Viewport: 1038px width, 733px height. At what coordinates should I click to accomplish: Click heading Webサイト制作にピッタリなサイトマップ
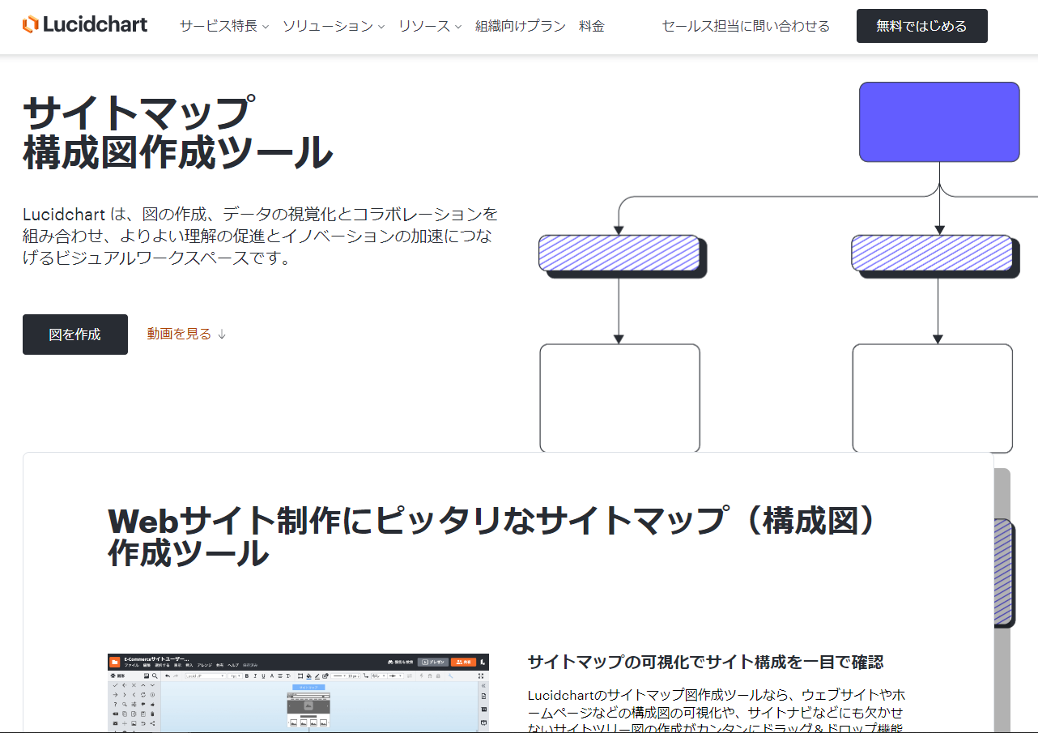[492, 537]
